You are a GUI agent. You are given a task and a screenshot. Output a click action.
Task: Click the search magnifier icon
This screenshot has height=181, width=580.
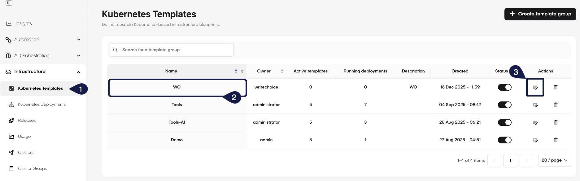(116, 50)
